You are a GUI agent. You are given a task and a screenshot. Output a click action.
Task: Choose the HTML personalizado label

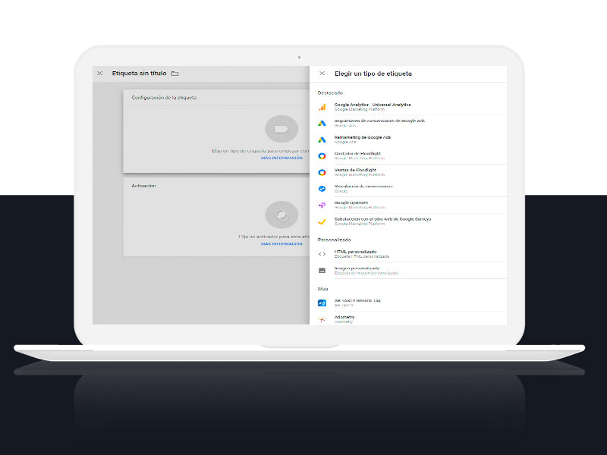pos(355,252)
